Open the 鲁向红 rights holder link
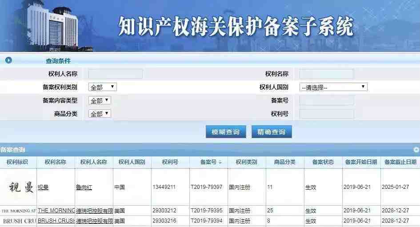420x227 pixels. tap(84, 187)
